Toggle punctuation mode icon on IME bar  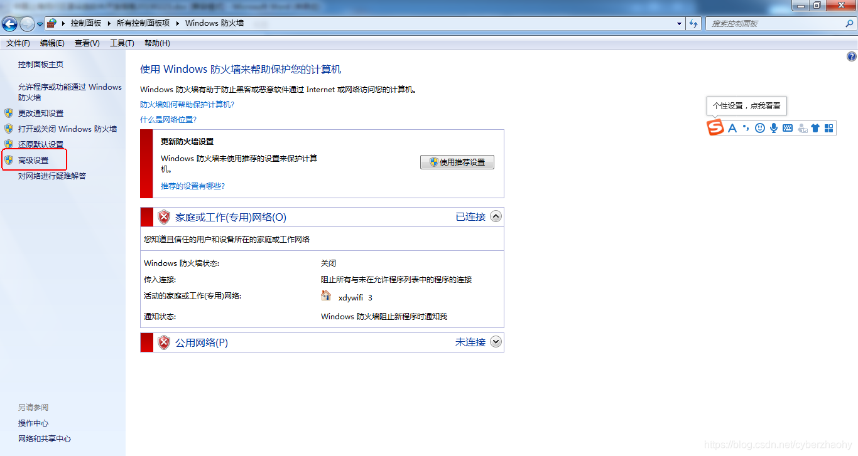click(x=746, y=128)
